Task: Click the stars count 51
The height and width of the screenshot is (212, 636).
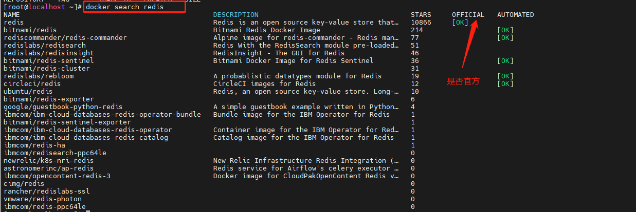Action: [x=415, y=46]
